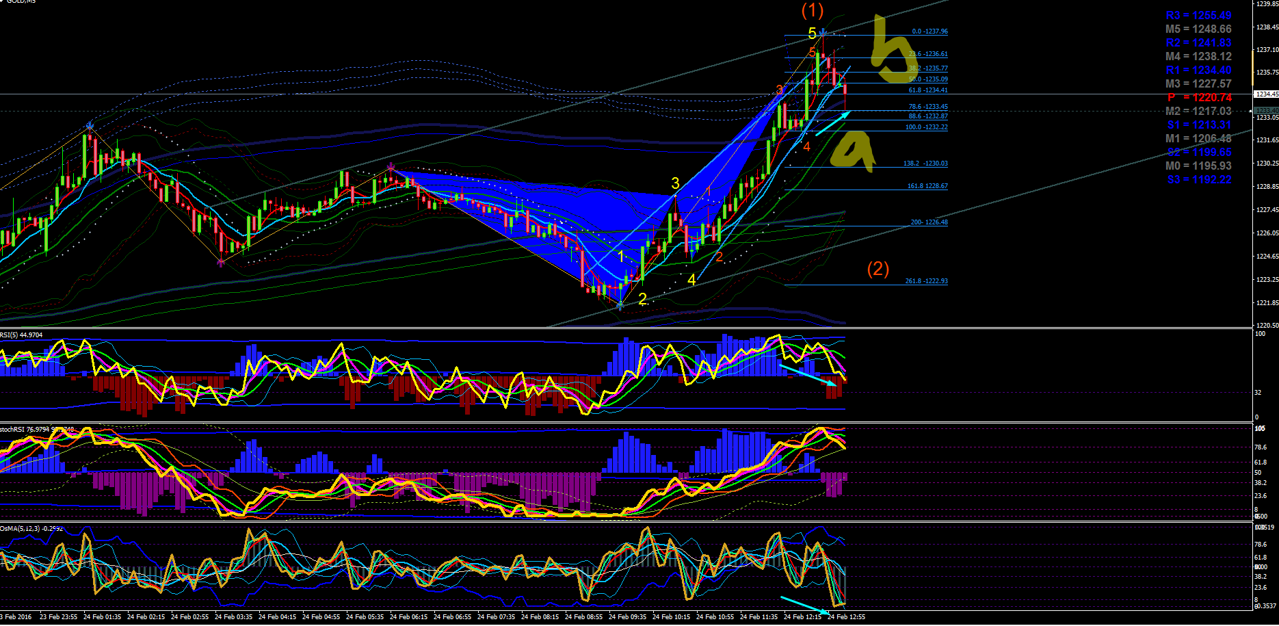Image resolution: width=1279 pixels, height=626 pixels.
Task: Click the red P = 1220.74 pivot label
Action: pyautogui.click(x=1200, y=97)
